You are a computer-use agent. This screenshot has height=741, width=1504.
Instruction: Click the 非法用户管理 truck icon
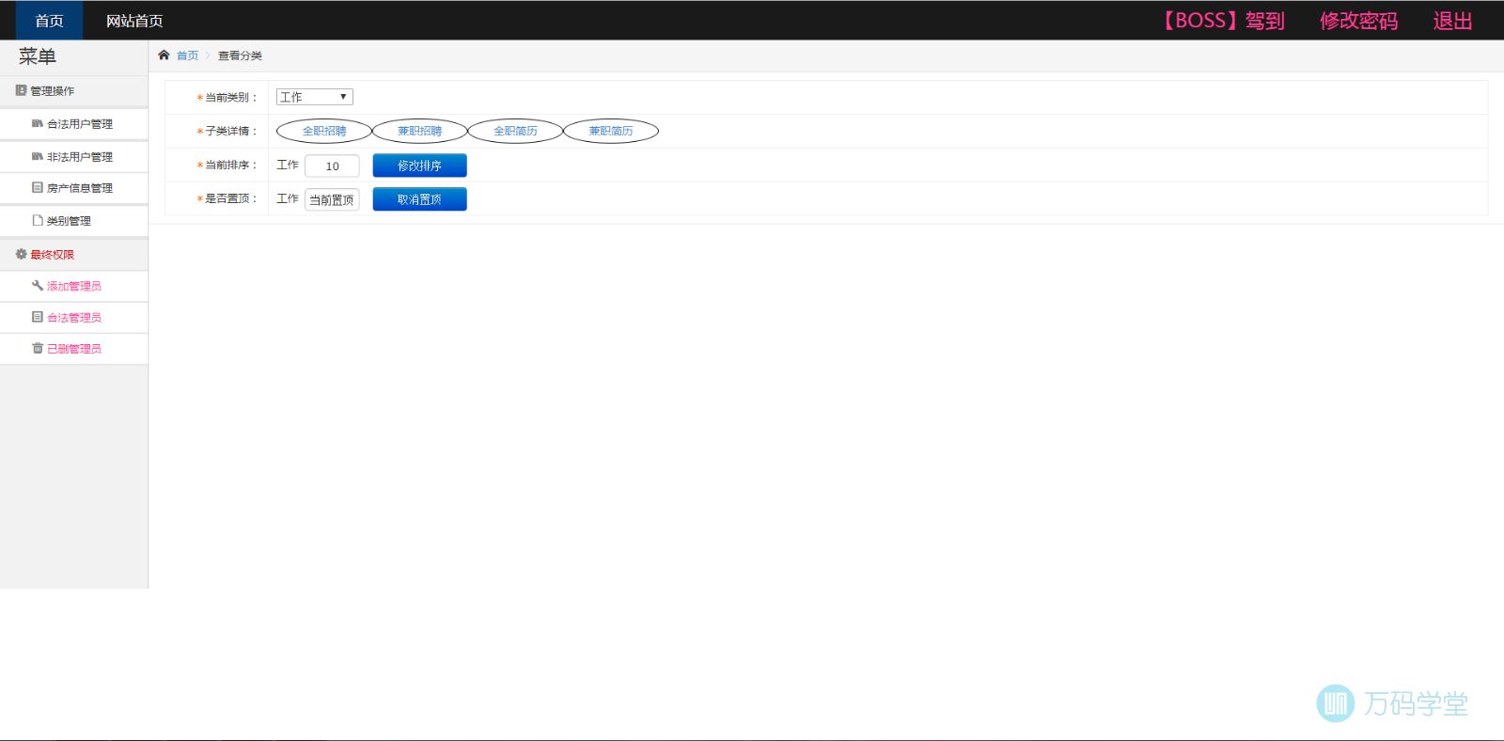(x=38, y=157)
